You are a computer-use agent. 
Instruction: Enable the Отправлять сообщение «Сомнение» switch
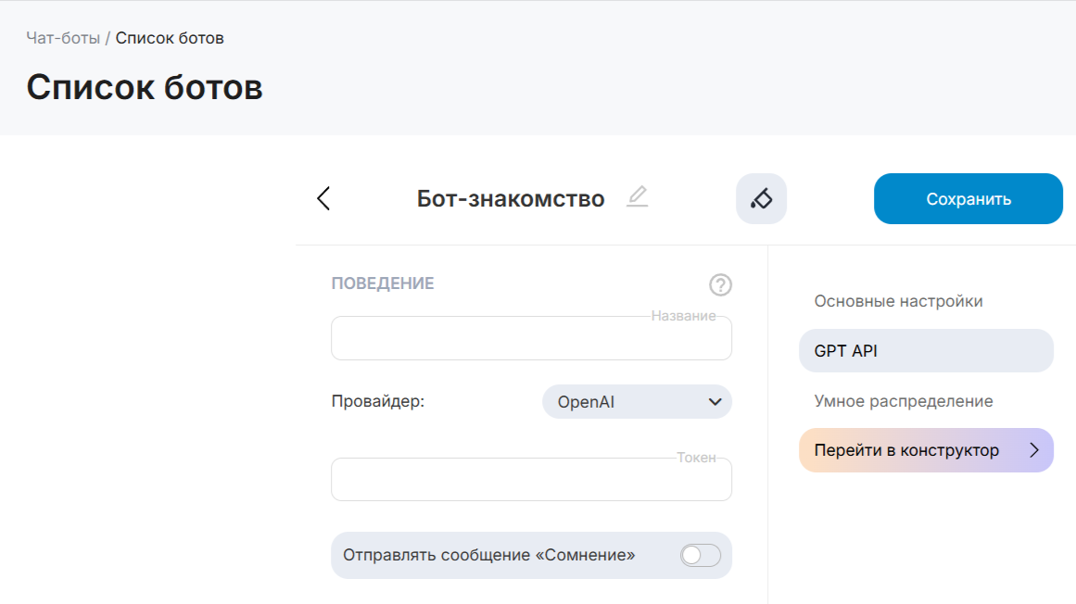coord(700,555)
